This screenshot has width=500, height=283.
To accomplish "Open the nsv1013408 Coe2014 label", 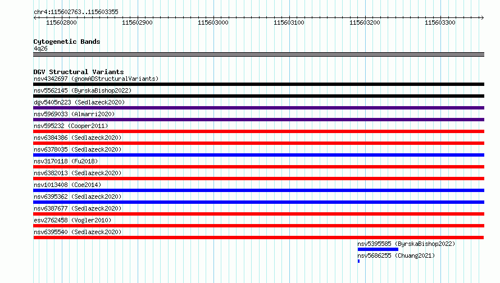I will point(67,185).
